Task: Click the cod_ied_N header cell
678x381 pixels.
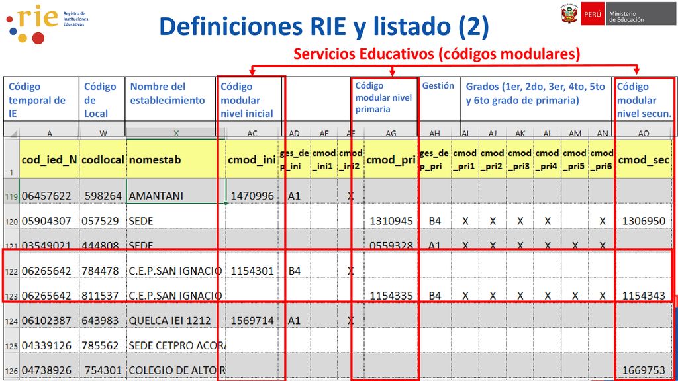Action: [x=49, y=159]
